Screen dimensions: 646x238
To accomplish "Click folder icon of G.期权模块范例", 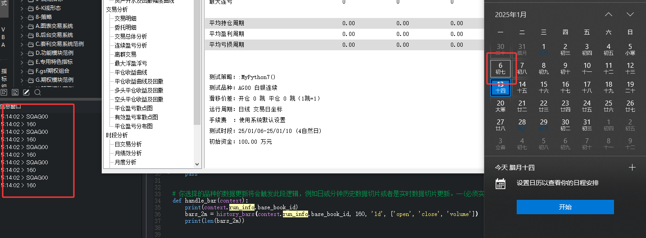I will (31, 79).
